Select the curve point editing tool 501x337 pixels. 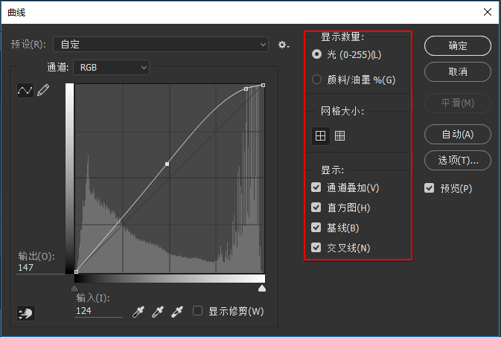[x=25, y=91]
